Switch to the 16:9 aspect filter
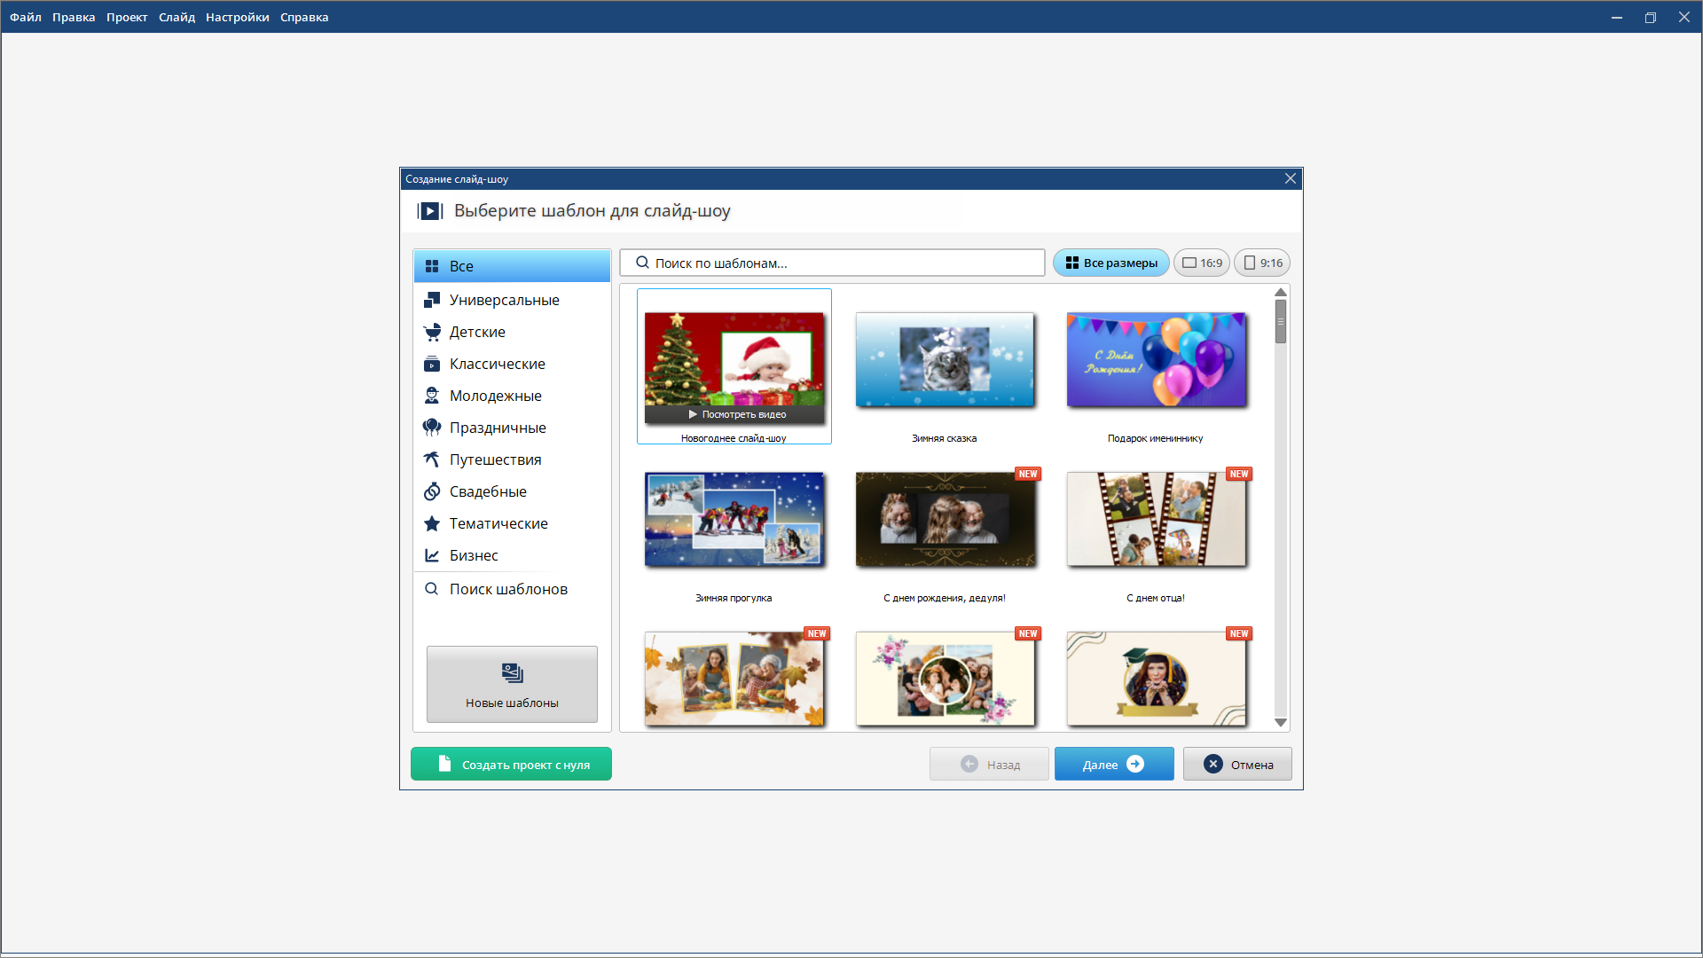The width and height of the screenshot is (1703, 958). pyautogui.click(x=1201, y=263)
